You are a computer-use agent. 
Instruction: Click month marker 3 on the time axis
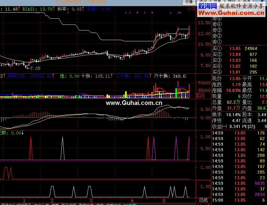coord(92,201)
